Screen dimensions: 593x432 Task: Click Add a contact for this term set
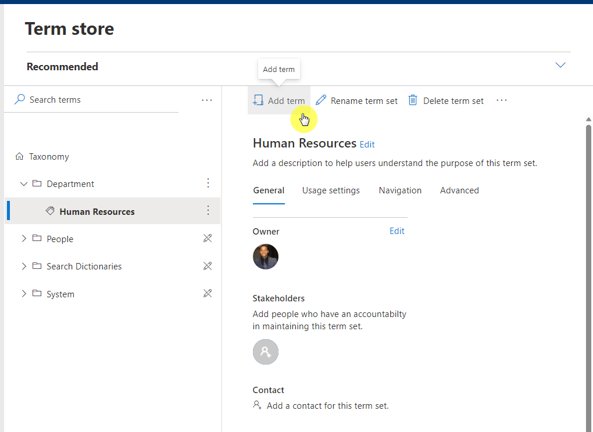(x=327, y=405)
